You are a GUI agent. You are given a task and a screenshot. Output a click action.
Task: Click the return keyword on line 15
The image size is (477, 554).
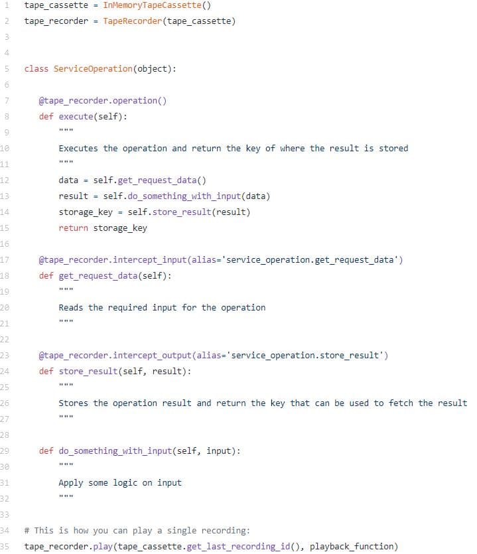(x=73, y=228)
